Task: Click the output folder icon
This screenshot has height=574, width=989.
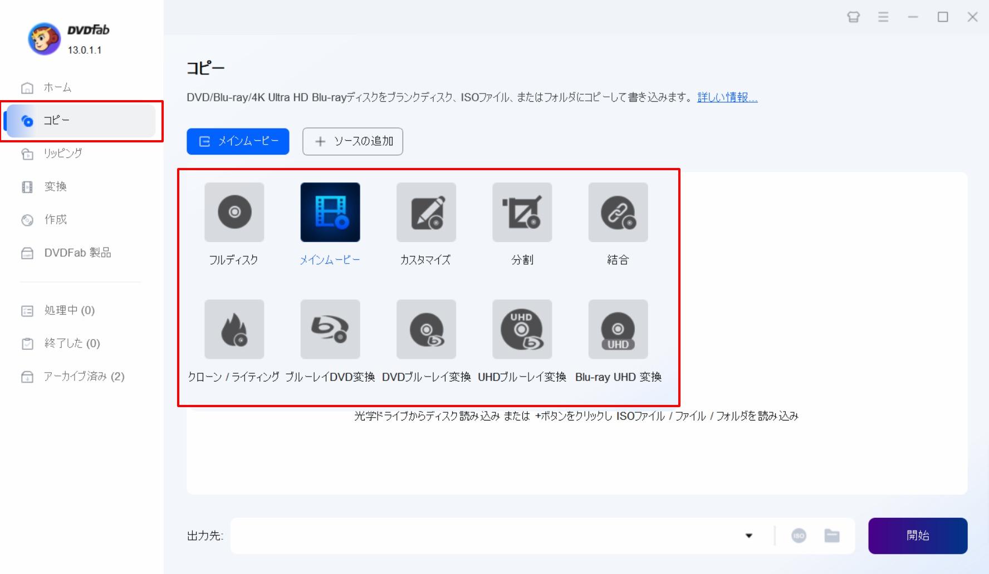Action: [x=832, y=536]
